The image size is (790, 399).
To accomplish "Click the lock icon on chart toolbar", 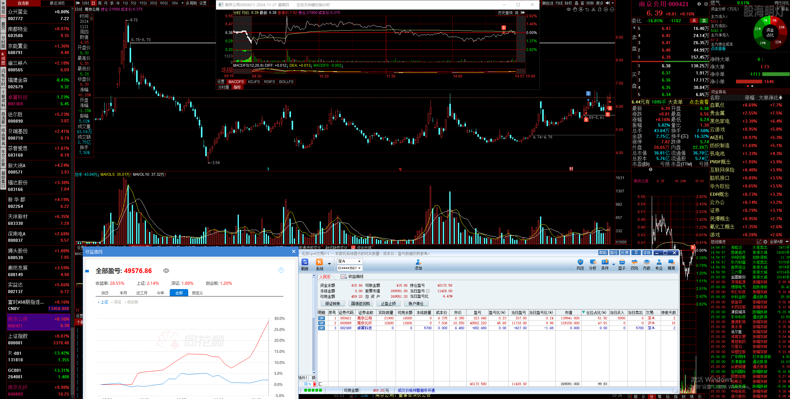I will tap(600, 10).
